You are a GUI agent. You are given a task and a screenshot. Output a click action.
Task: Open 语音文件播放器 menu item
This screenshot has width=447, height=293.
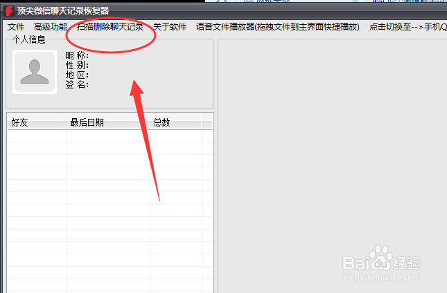[277, 27]
